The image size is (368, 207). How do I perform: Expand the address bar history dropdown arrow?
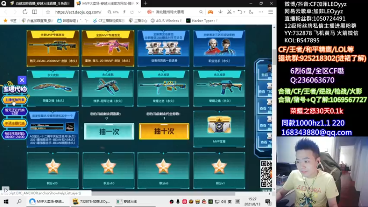pos(139,12)
